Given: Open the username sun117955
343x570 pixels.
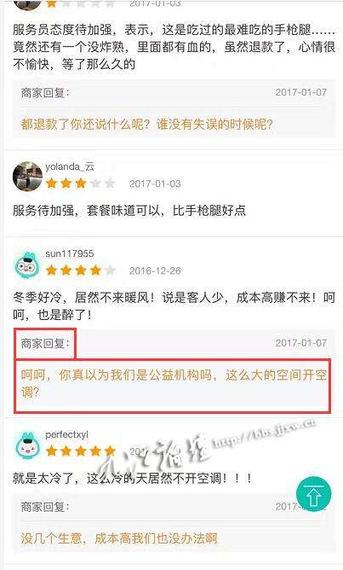Looking at the screenshot, I should point(70,253).
